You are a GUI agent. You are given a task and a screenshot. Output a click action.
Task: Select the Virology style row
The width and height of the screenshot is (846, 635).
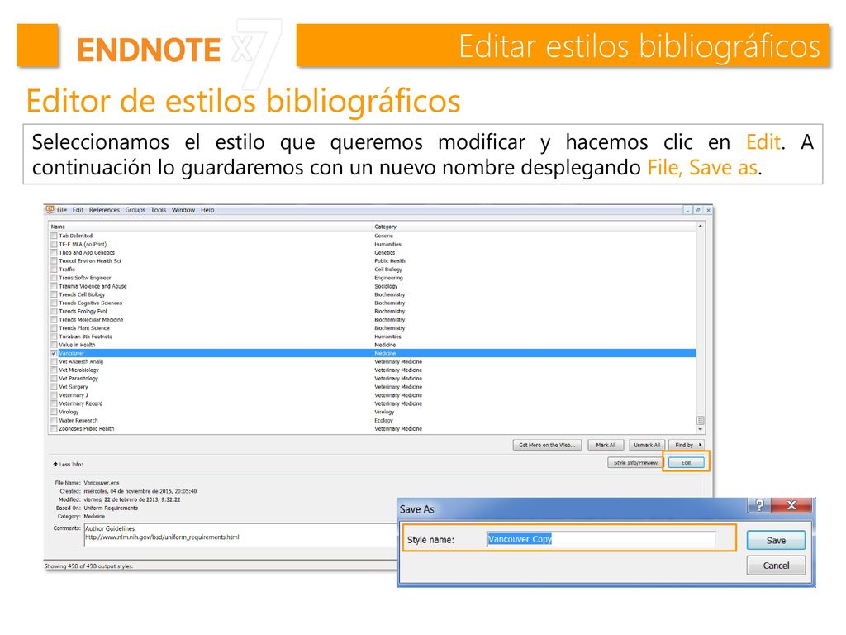pos(373,412)
